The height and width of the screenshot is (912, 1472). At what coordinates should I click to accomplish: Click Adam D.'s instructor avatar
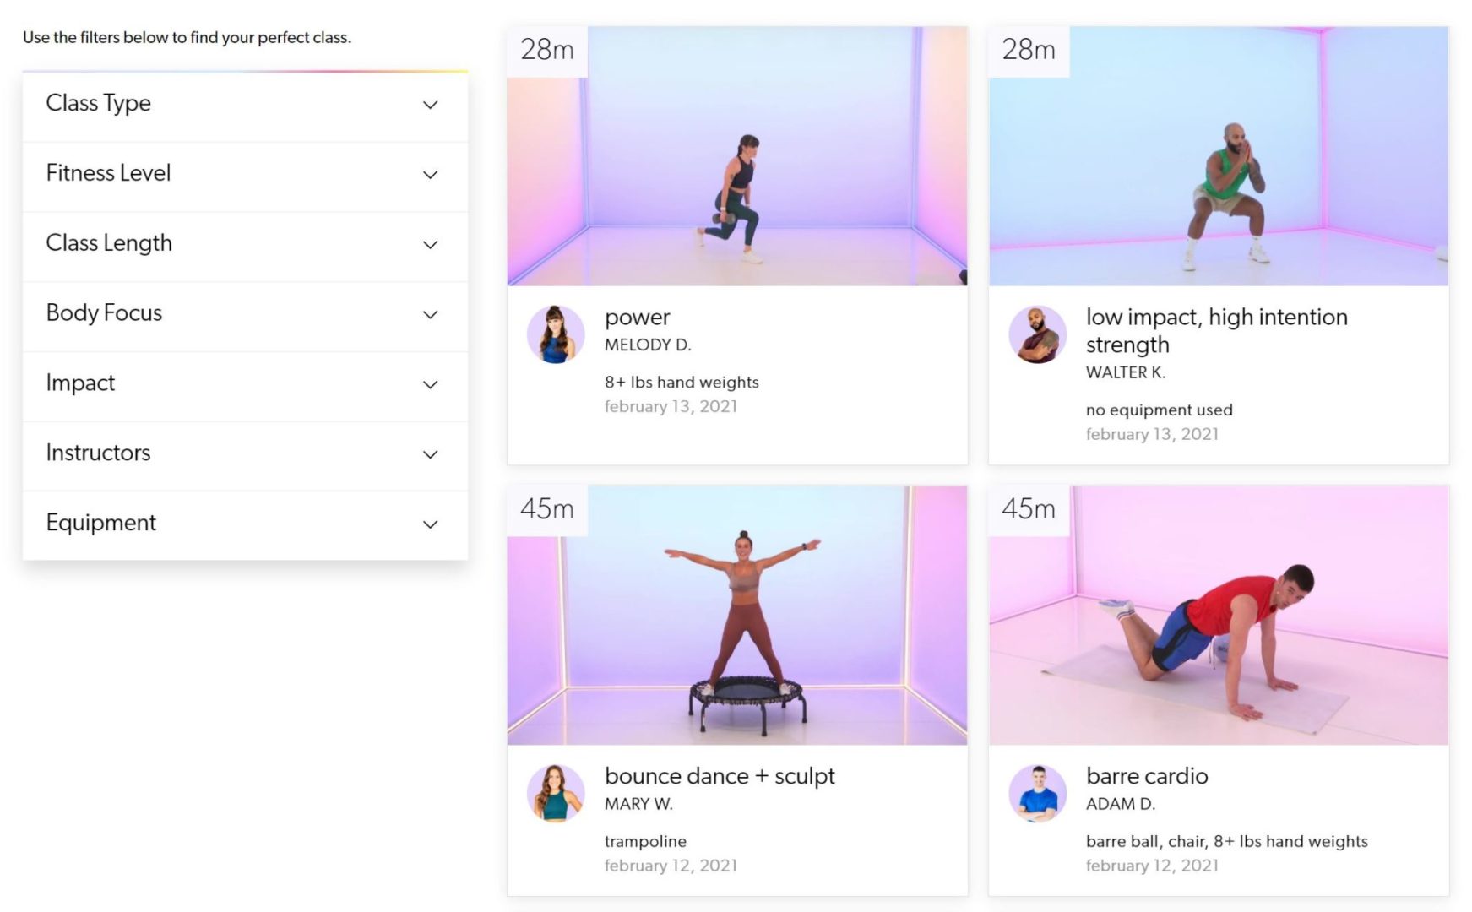coord(1037,794)
